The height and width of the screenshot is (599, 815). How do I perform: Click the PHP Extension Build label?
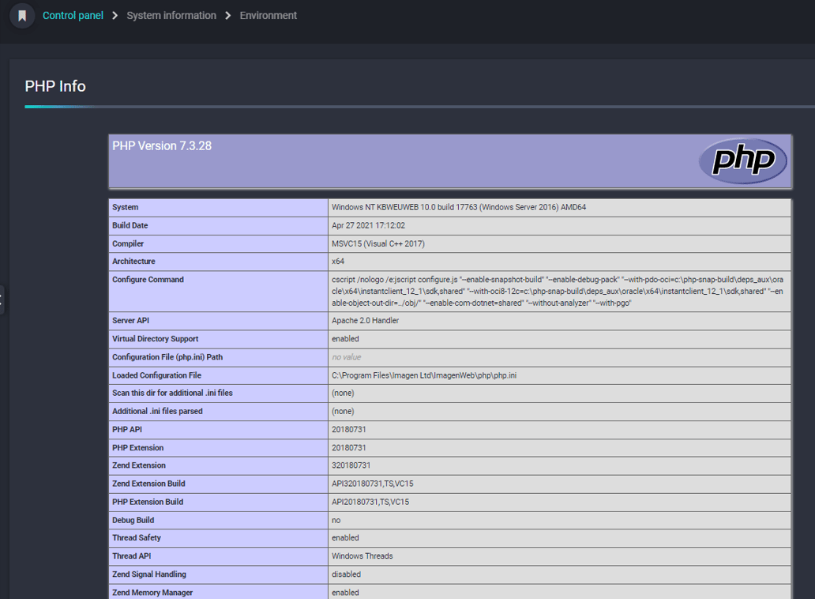click(148, 502)
